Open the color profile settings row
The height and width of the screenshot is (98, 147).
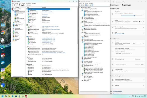[128, 27]
